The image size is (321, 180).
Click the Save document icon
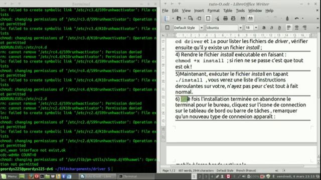[191, 18]
